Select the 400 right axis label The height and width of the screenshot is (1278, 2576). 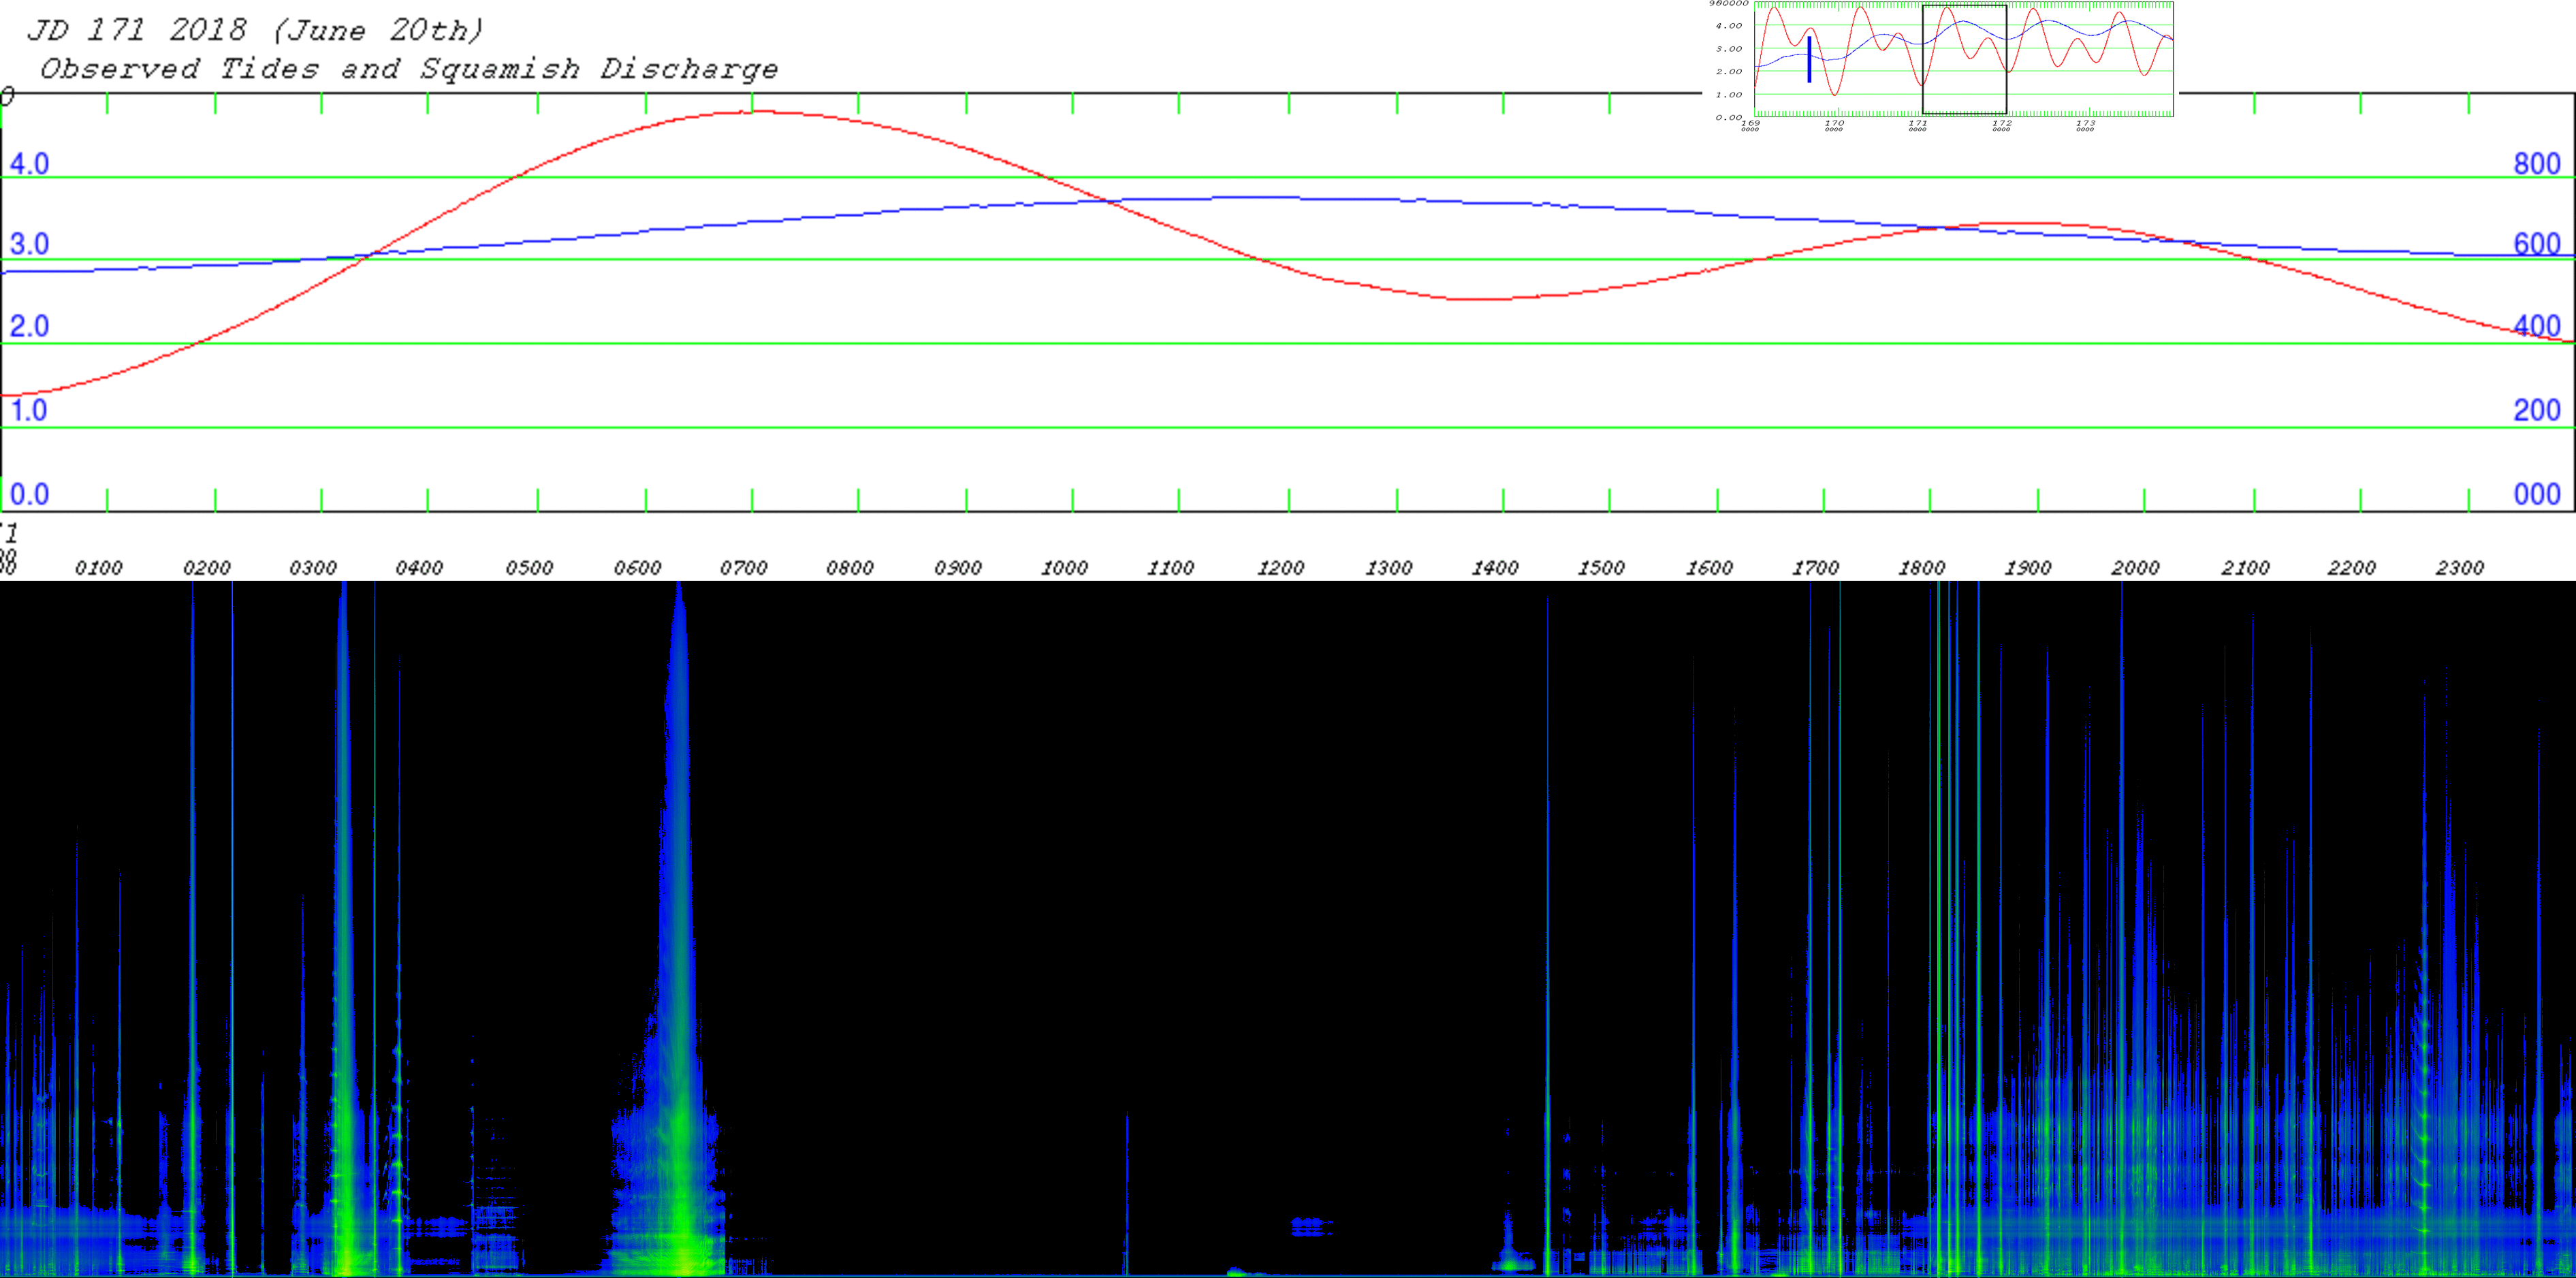[2537, 326]
